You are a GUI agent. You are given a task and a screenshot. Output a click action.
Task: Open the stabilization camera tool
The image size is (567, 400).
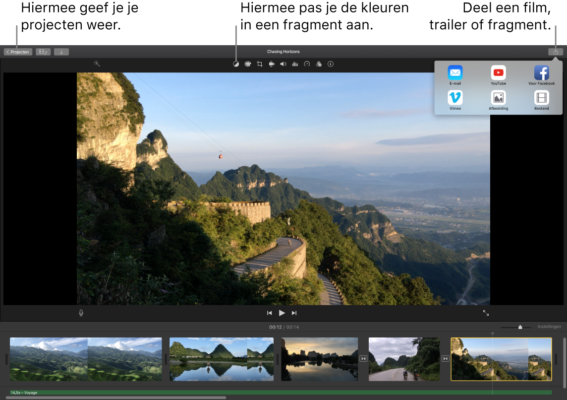(272, 64)
